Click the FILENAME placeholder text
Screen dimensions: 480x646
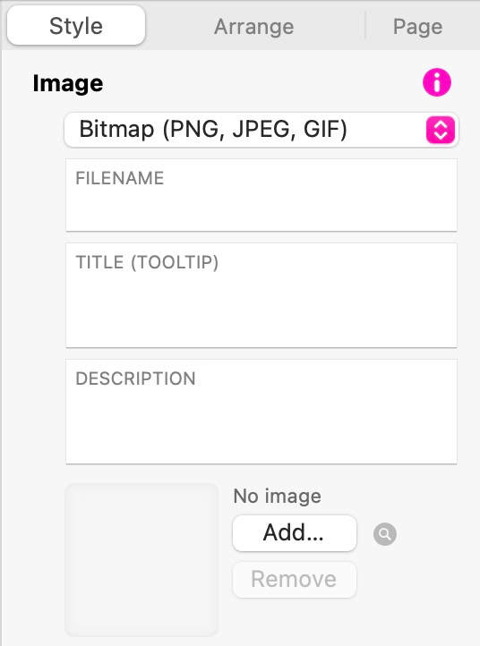pyautogui.click(x=120, y=178)
